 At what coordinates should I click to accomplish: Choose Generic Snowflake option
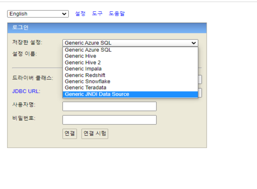[x=130, y=81]
